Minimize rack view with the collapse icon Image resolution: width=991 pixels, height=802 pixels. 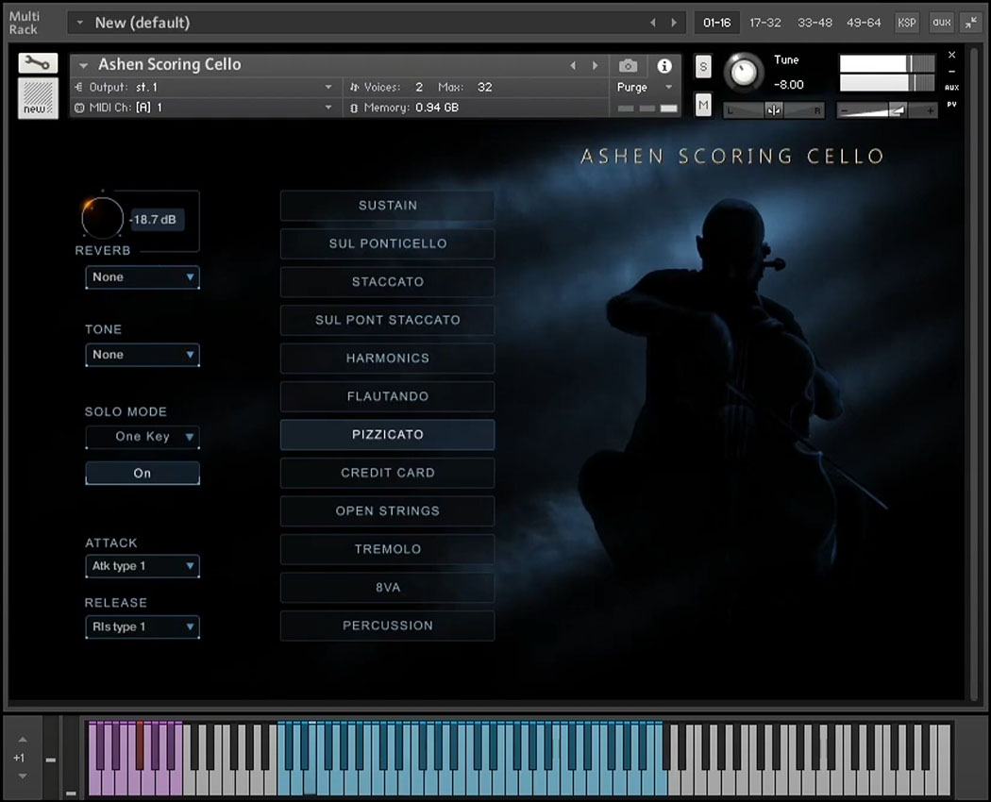(971, 23)
